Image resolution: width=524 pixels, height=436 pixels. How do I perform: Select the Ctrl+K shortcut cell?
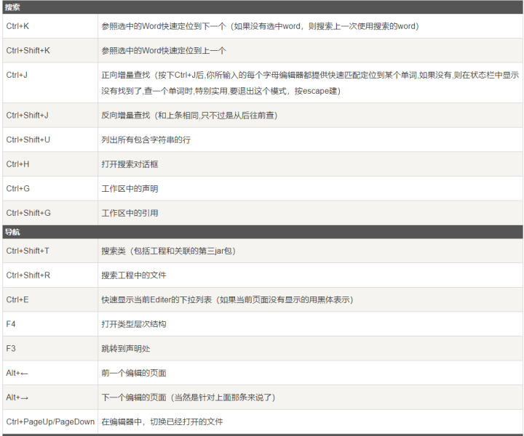click(x=50, y=26)
